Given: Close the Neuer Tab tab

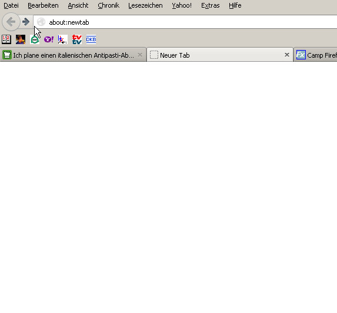Looking at the screenshot, I should point(287,55).
